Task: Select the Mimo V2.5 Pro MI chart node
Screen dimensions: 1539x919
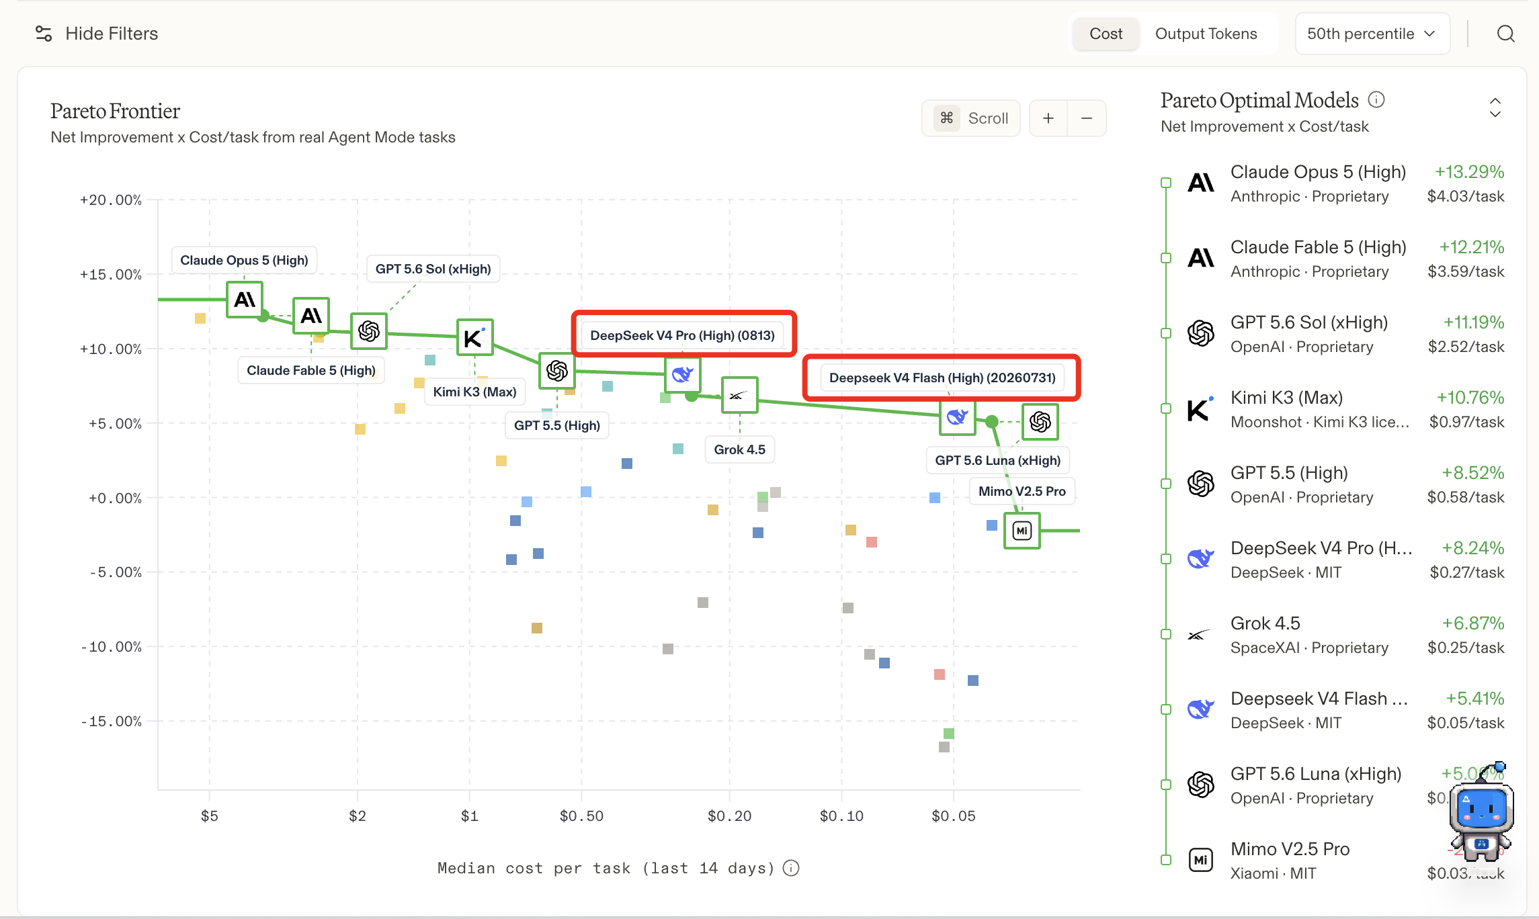Action: [1022, 531]
